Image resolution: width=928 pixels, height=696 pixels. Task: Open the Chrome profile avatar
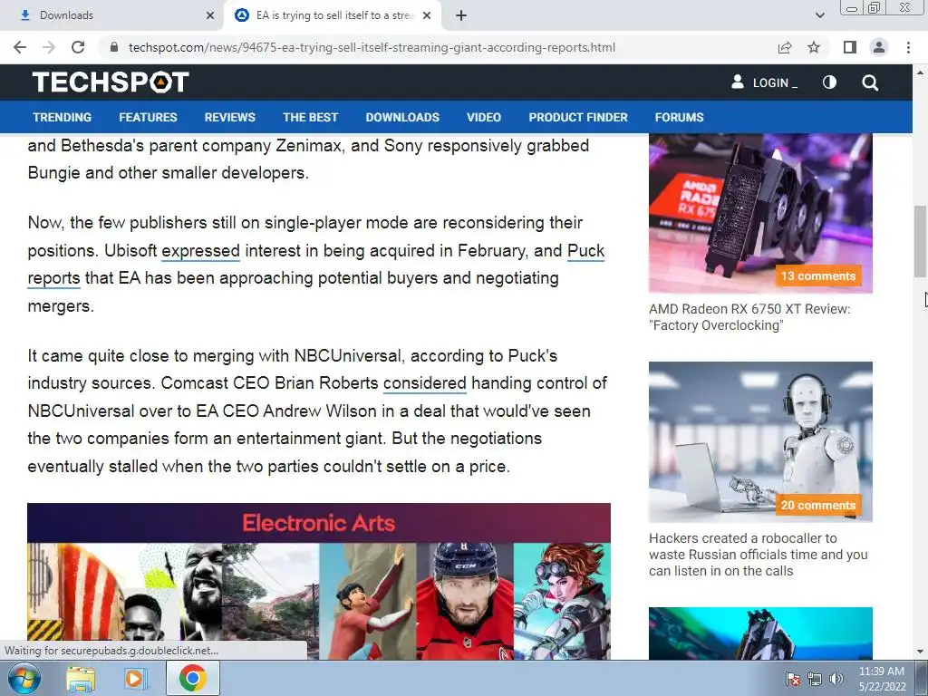pos(879,47)
